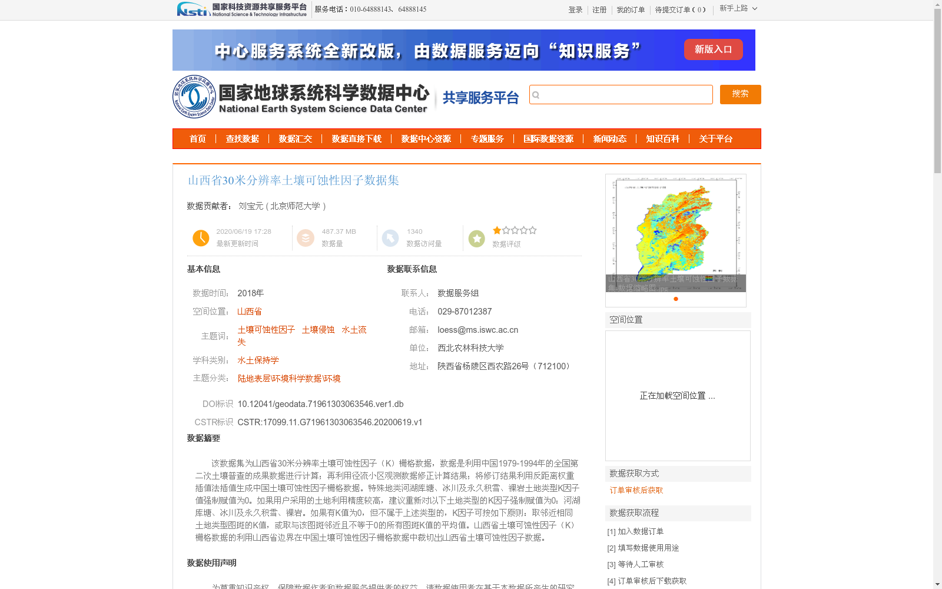Open the 国际数据资源 menu item
This screenshot has width=942, height=589.
(549, 139)
